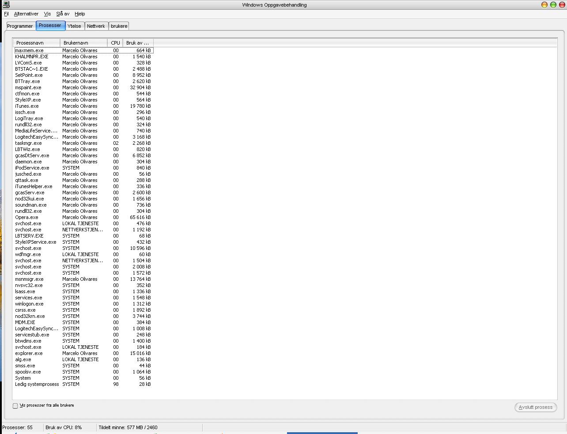Select the LBTWiz.exe process
The width and height of the screenshot is (567, 434).
(83, 149)
